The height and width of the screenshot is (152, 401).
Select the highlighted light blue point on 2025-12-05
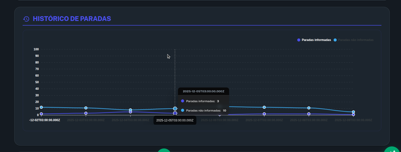point(175,108)
